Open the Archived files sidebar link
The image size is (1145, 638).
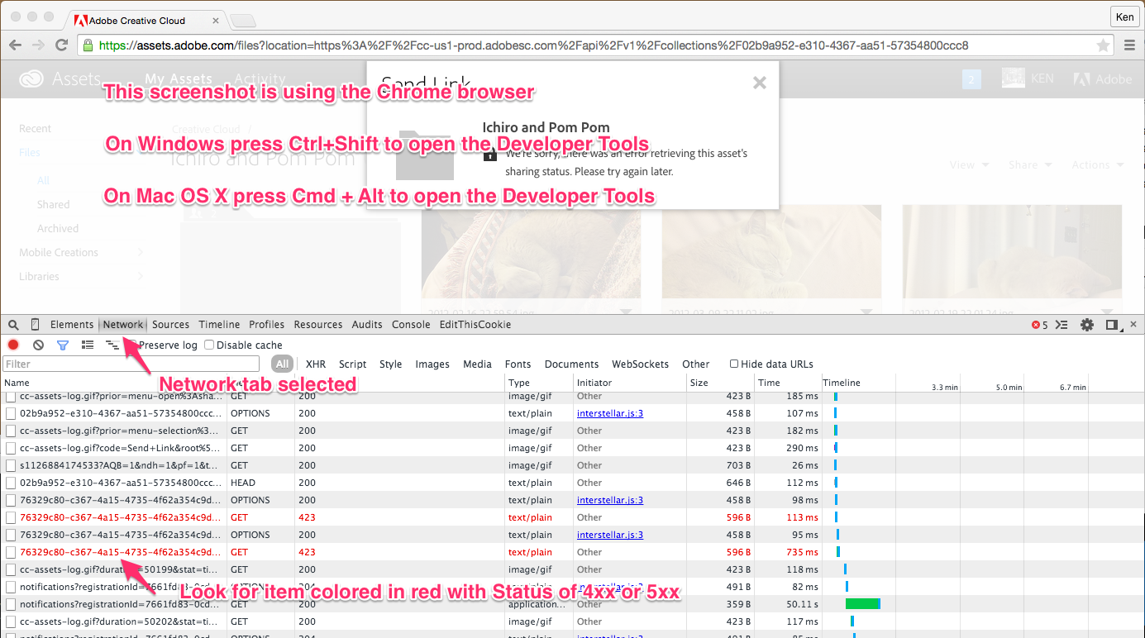(x=58, y=228)
